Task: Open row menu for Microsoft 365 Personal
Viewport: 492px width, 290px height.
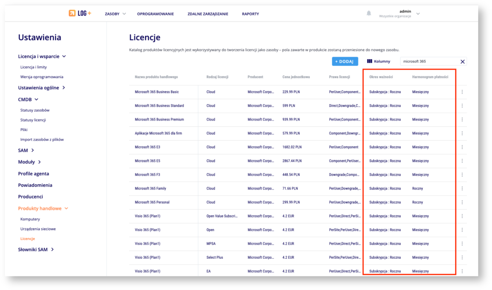Action: point(462,202)
